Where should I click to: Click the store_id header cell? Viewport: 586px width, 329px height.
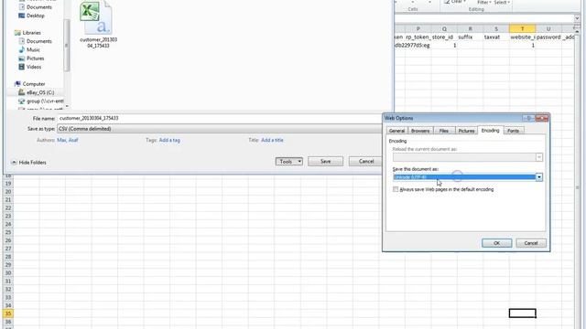444,37
